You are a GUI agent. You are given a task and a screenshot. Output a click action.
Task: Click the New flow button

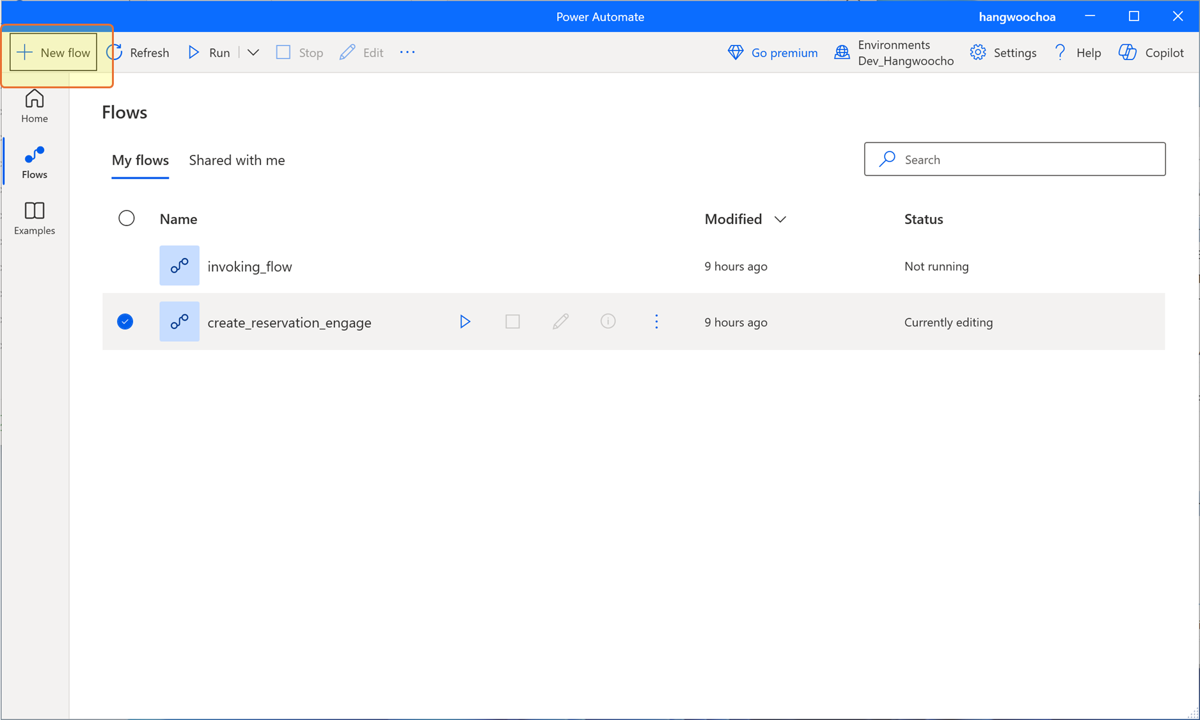point(54,52)
